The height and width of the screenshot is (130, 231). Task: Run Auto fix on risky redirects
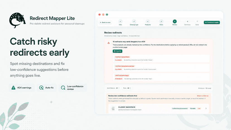coord(117,51)
